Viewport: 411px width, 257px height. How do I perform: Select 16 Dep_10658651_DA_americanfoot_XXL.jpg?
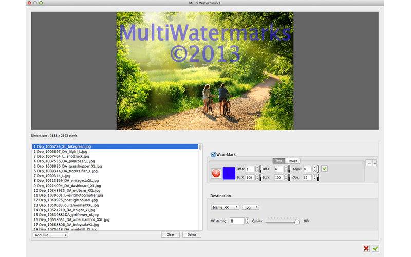[x=115, y=220]
